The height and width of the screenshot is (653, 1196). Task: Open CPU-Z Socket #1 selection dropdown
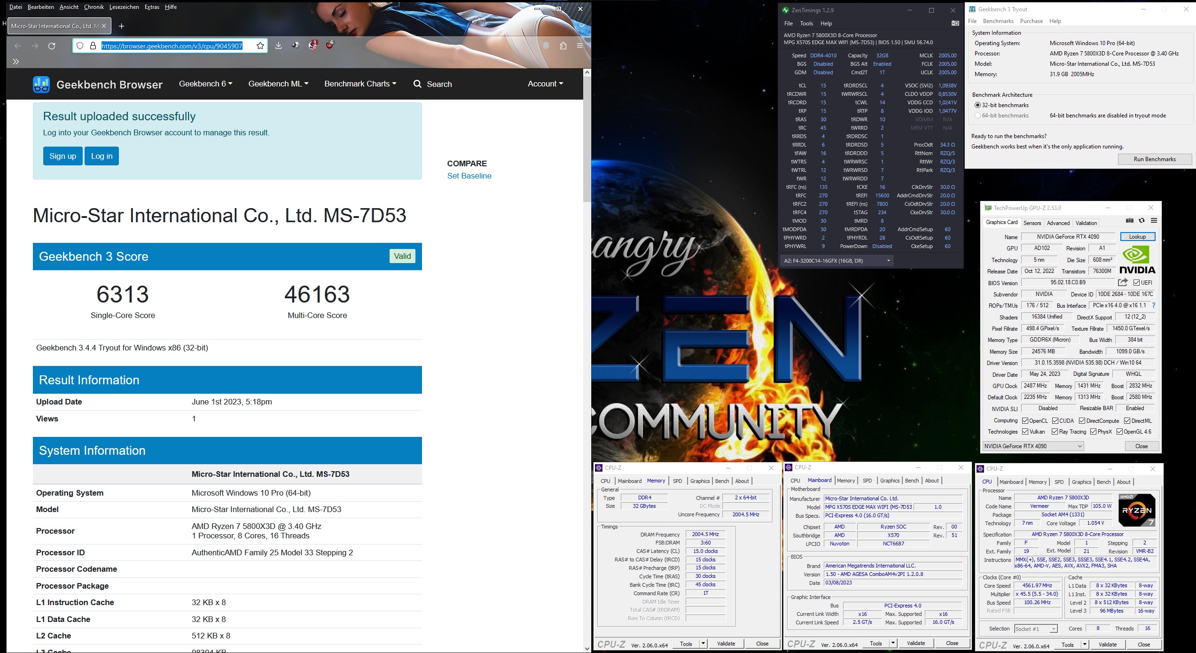1035,629
